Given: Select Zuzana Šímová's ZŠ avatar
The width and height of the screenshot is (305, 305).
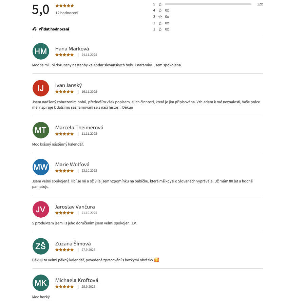Looking at the screenshot, I should (41, 246).
